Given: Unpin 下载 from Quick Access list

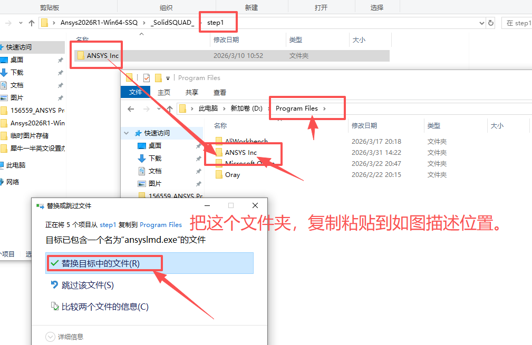Looking at the screenshot, I should [x=60, y=72].
